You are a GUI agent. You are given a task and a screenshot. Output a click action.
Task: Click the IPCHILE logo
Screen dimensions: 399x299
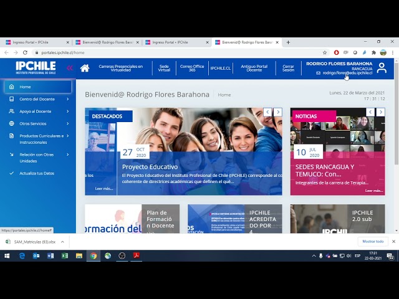coord(36,68)
